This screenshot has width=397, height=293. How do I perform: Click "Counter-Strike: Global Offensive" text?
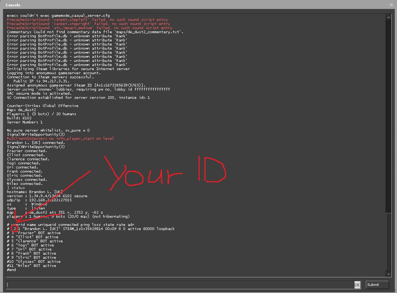point(42,106)
